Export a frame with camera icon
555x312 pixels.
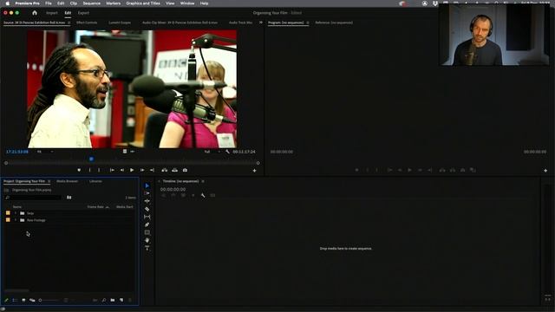coord(185,170)
